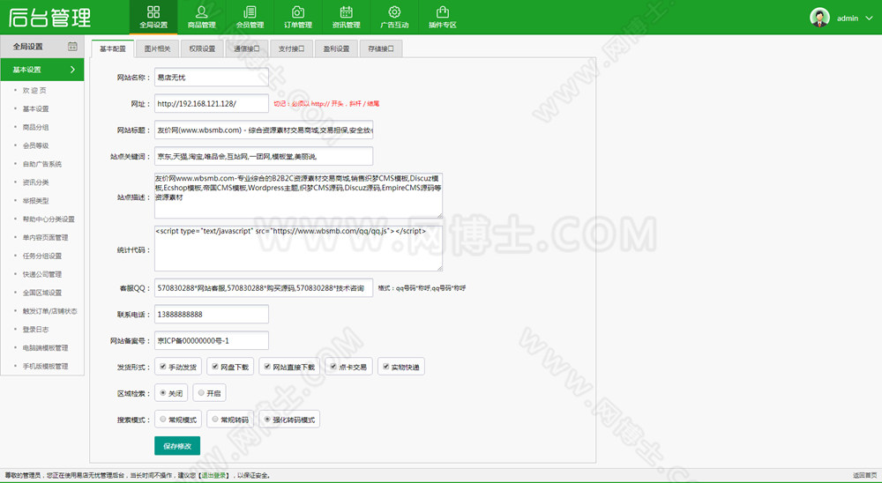Uncheck the 网盘下载 checkbox
882x483 pixels.
215,367
